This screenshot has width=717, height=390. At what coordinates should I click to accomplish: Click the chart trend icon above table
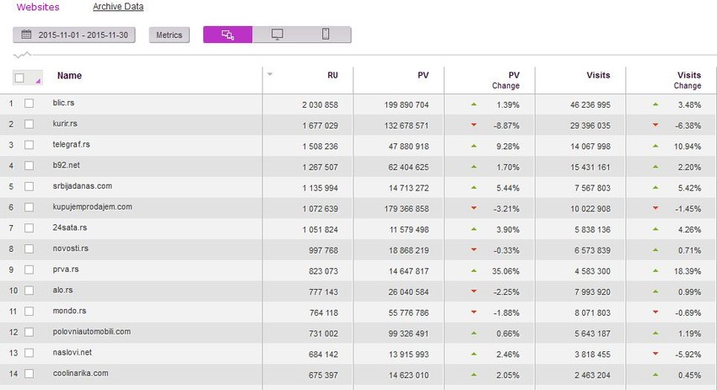coord(23,55)
